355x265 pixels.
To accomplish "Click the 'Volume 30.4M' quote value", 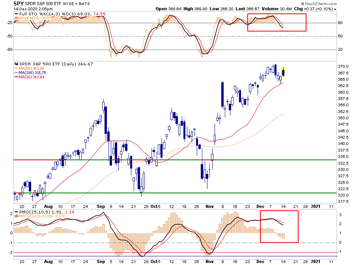I will [277, 9].
